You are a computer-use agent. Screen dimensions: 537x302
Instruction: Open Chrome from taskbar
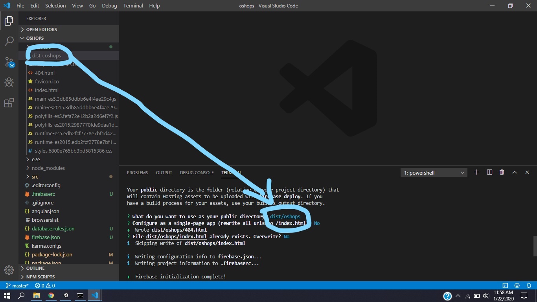pos(51,296)
